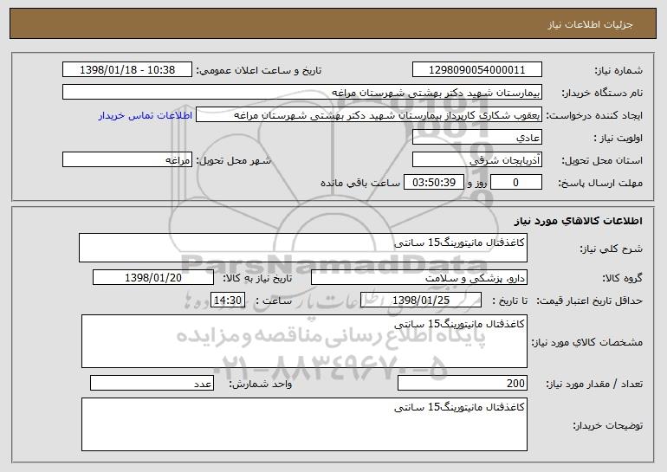Click the label تاریخ نیاز به کالا
This screenshot has width=667, height=472.
click(x=258, y=279)
